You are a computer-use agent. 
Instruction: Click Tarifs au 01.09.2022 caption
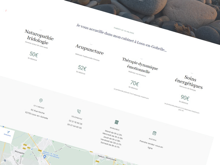tap(124, 30)
